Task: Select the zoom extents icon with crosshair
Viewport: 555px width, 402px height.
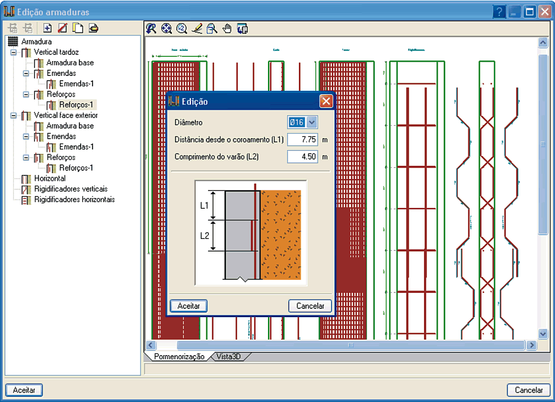Action: click(167, 28)
